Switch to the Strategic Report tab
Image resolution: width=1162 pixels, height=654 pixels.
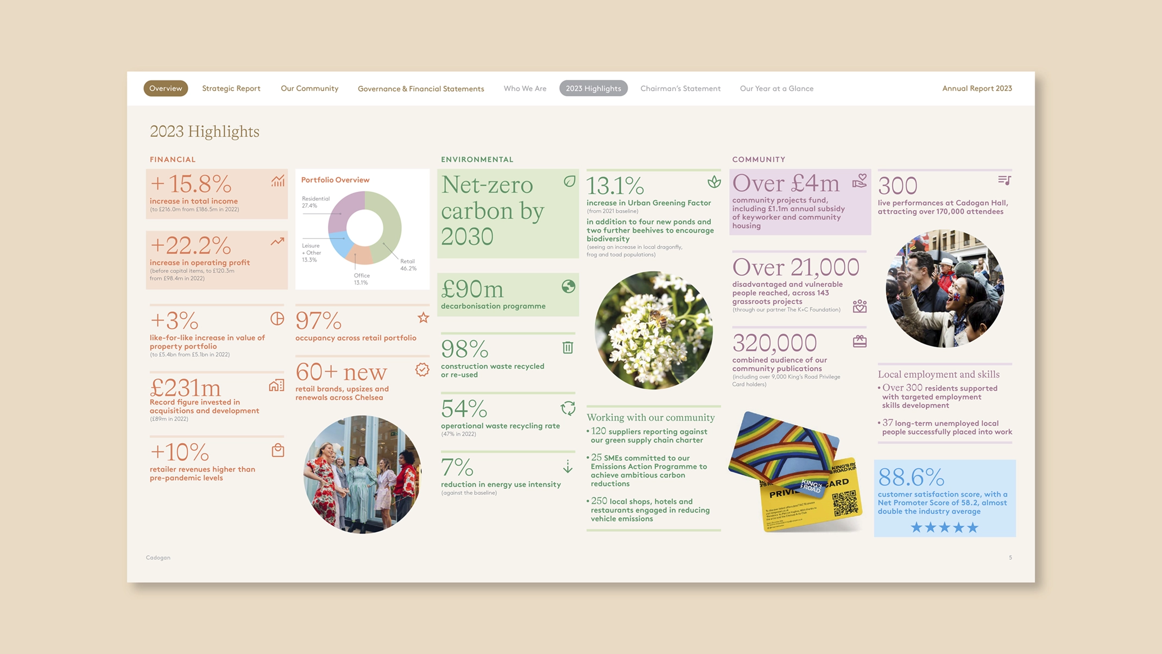[x=231, y=88]
